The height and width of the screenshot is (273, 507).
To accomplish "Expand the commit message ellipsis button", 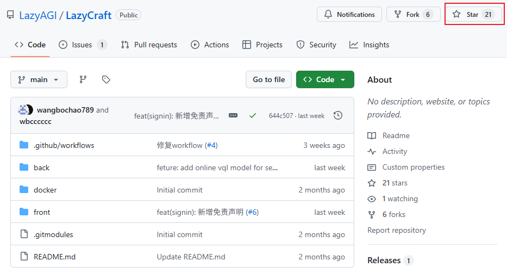I will tap(233, 115).
